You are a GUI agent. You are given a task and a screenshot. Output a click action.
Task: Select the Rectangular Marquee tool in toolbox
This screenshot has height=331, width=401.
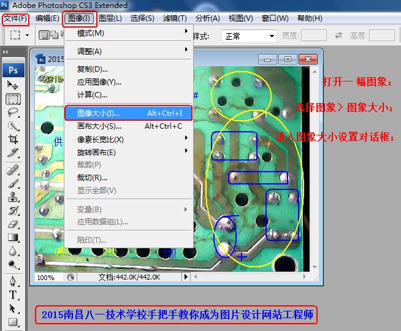(13, 99)
